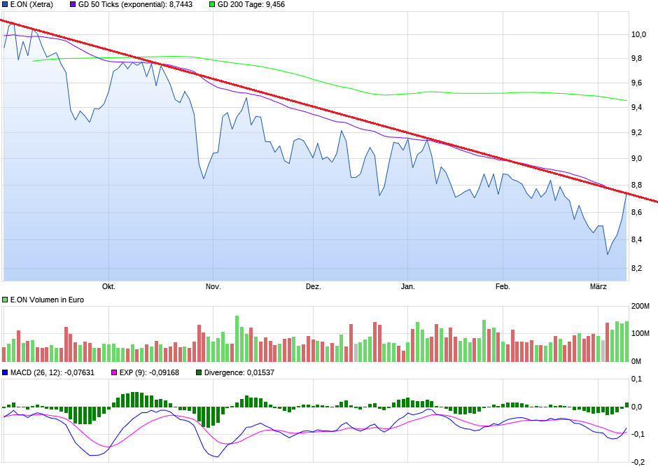Click the magenta EXP (9) legend swatch
This screenshot has width=658, height=469.
[x=114, y=372]
